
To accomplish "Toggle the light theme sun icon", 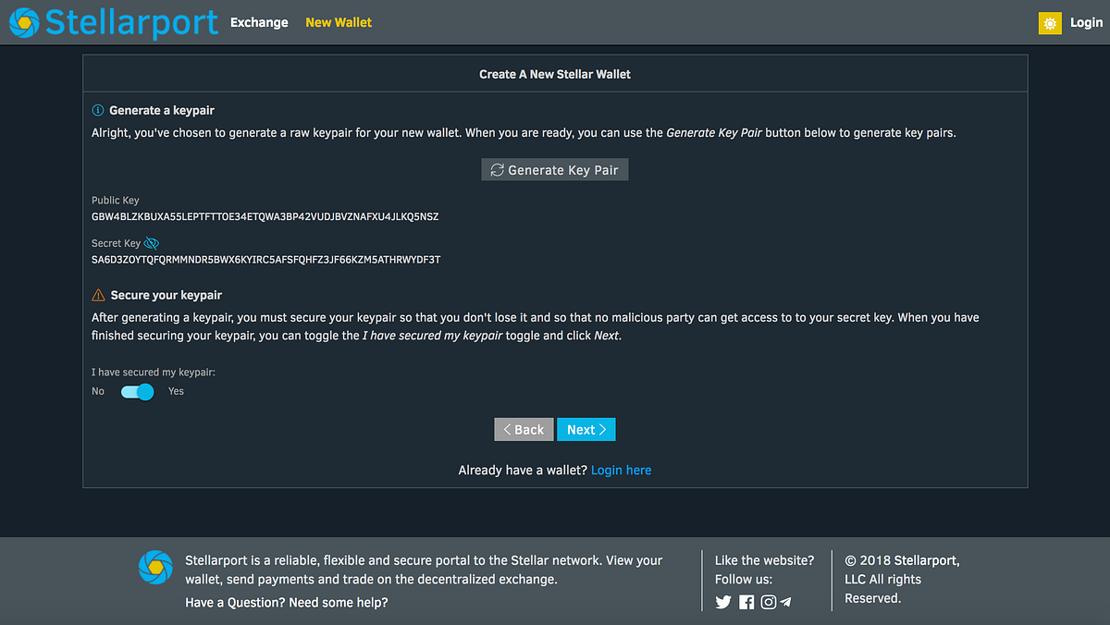I will tap(1050, 23).
